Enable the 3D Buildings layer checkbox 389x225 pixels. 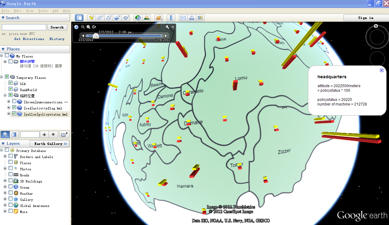[x=11, y=181]
